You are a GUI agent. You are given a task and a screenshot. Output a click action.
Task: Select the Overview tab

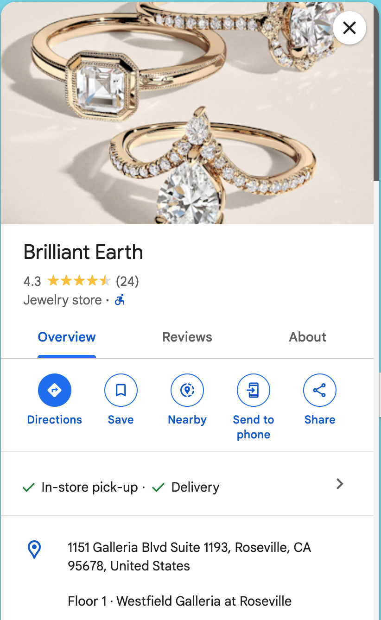tap(67, 337)
